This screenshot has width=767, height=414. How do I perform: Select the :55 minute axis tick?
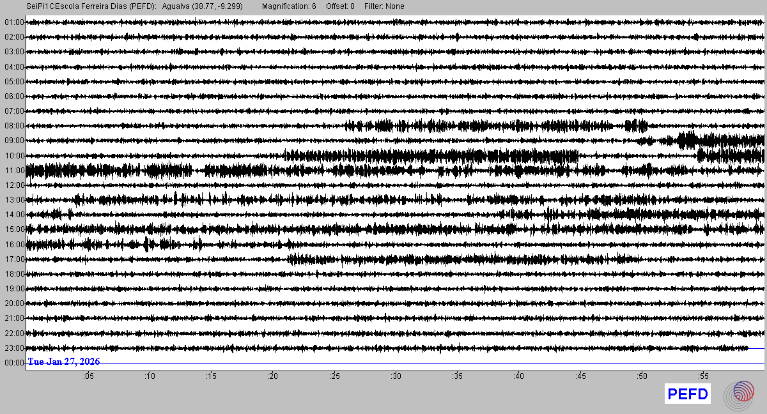tap(703, 376)
